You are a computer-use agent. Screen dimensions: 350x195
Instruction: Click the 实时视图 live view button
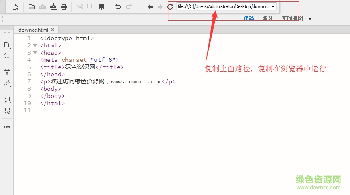292,18
